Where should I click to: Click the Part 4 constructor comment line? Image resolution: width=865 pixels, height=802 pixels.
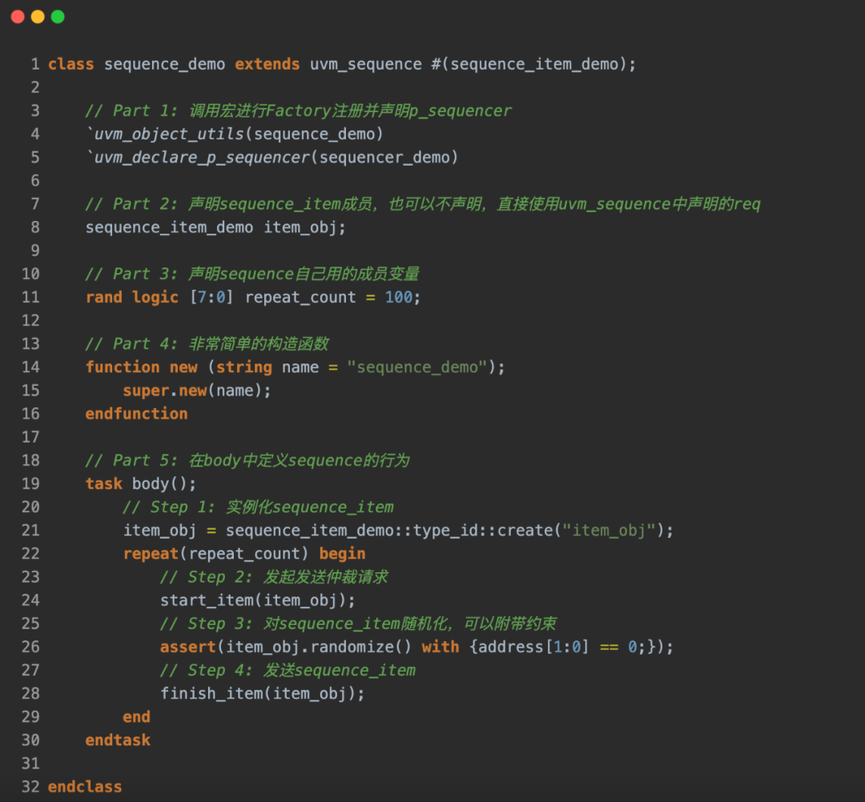207,344
